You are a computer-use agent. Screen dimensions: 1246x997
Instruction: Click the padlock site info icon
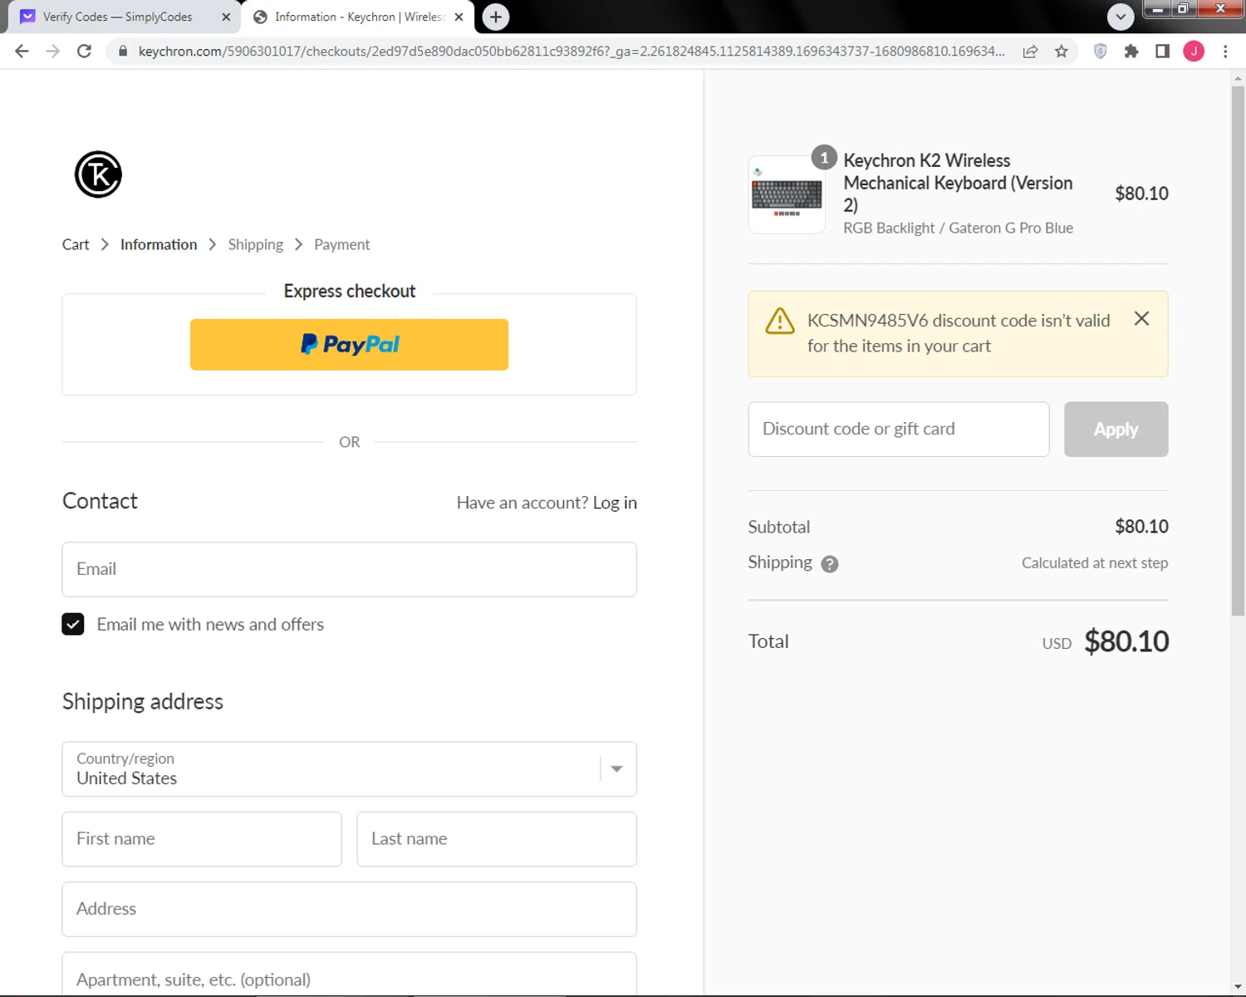tap(123, 52)
